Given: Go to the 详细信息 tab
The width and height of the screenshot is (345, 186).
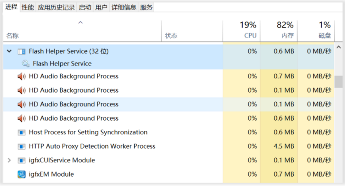Looking at the screenshot, I should click(124, 7).
